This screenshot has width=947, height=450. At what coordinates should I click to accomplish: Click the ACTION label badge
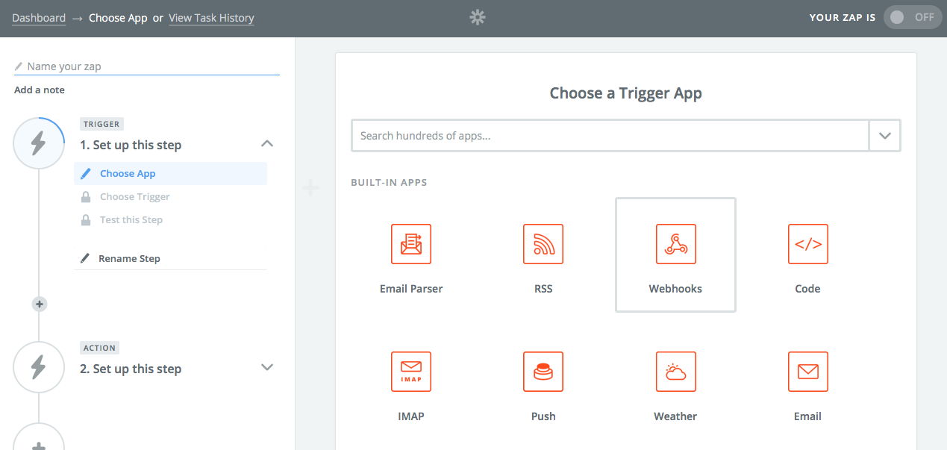pos(100,348)
